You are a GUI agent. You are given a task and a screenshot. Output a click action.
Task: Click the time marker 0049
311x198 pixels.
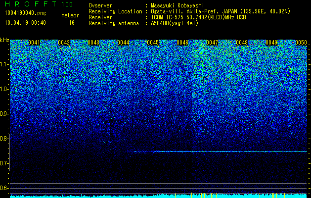click(271, 43)
